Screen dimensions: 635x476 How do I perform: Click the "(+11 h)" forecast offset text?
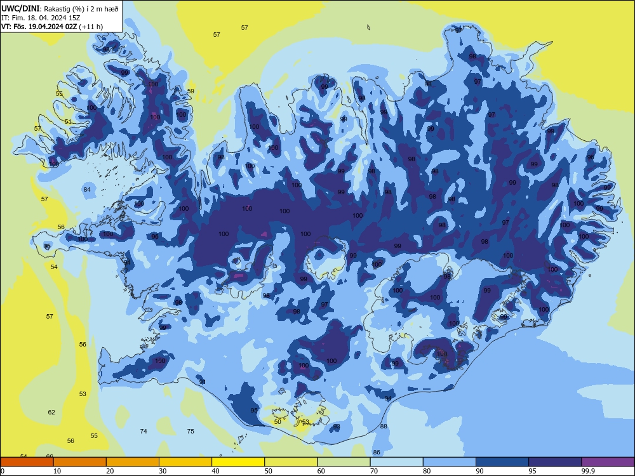click(x=91, y=27)
